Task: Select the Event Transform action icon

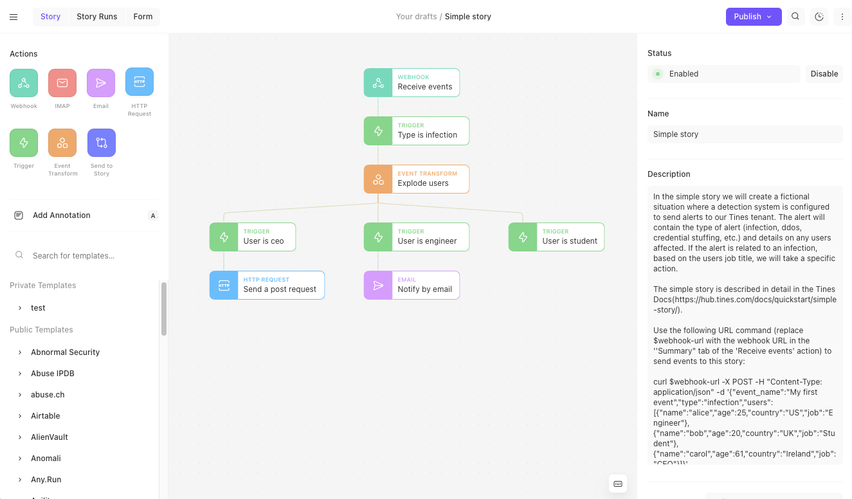Action: (x=62, y=143)
